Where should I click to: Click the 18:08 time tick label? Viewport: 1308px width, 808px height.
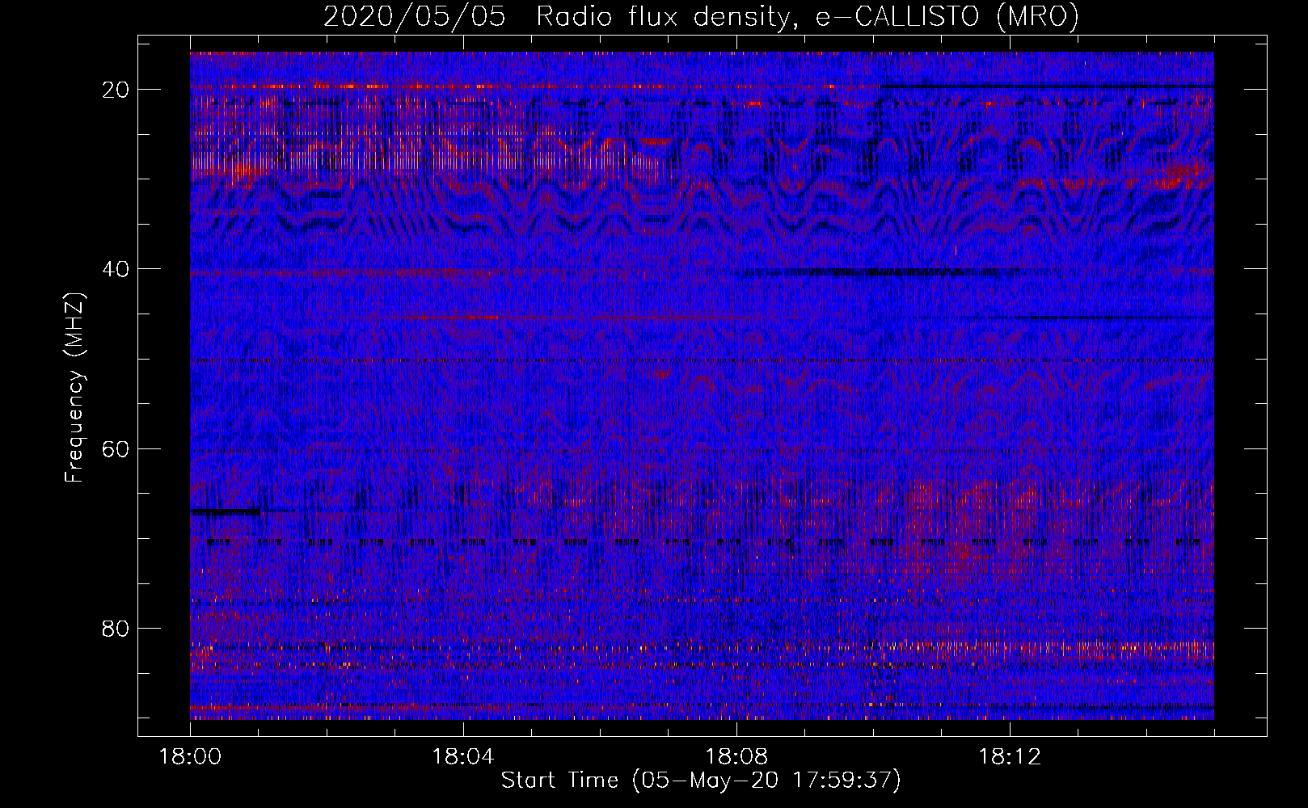736,757
